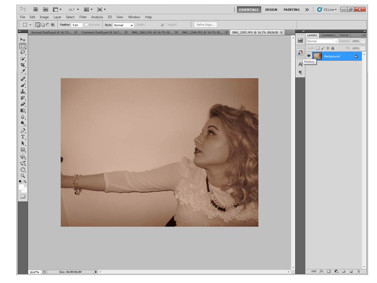
Task: Switch to the Channels tab
Action: coord(328,35)
